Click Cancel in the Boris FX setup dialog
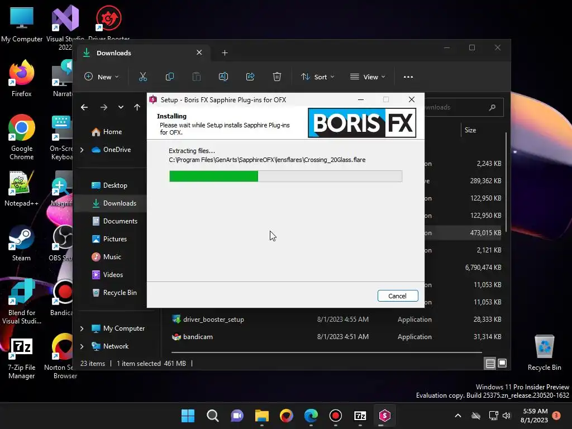The width and height of the screenshot is (572, 429). (398, 296)
